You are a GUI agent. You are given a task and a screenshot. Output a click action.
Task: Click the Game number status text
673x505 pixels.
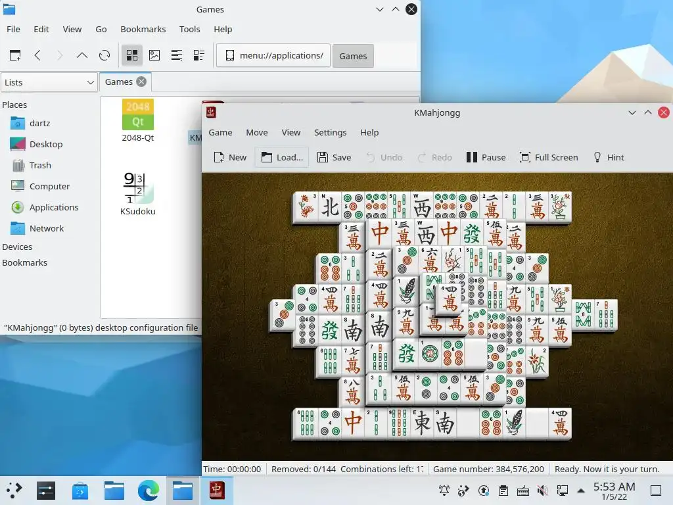coord(488,469)
